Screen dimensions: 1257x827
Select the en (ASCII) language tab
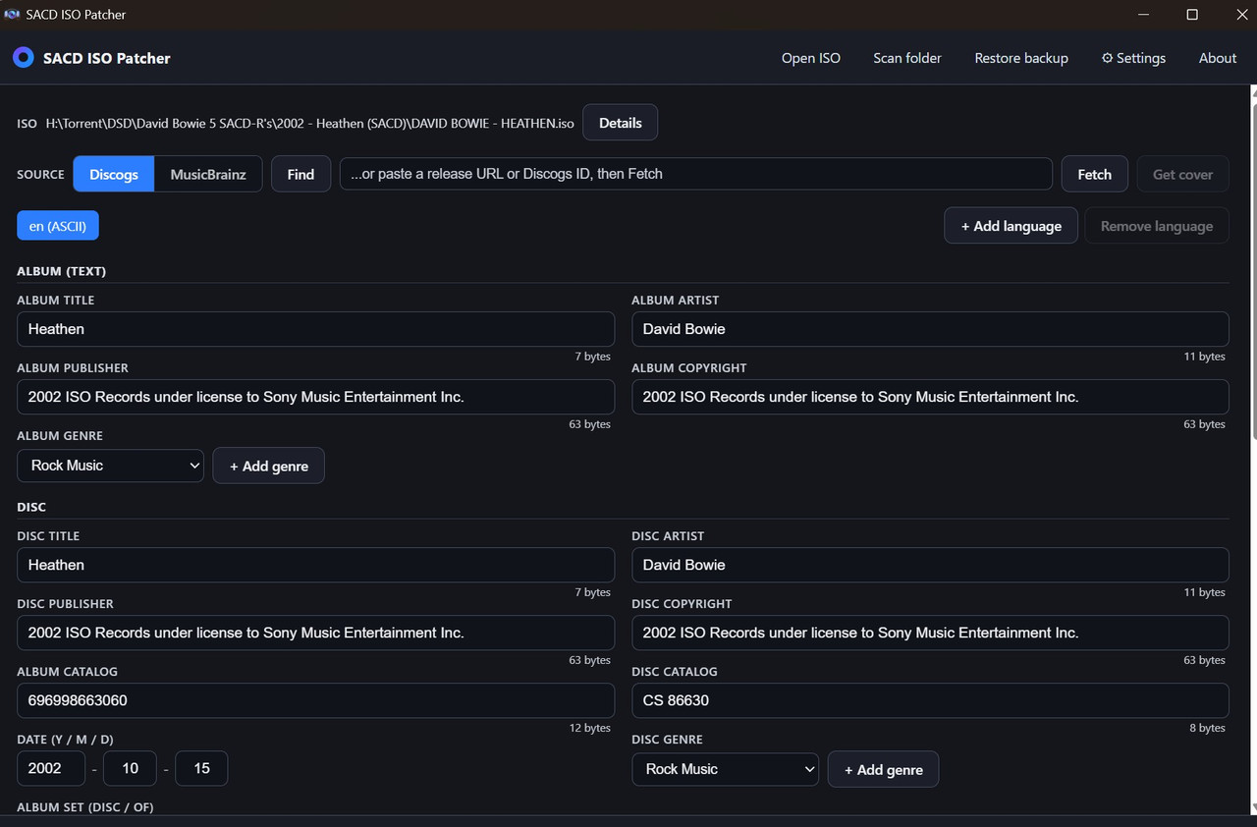click(x=58, y=226)
